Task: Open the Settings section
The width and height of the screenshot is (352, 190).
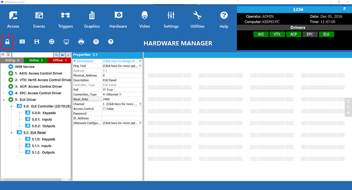Action: point(171,20)
